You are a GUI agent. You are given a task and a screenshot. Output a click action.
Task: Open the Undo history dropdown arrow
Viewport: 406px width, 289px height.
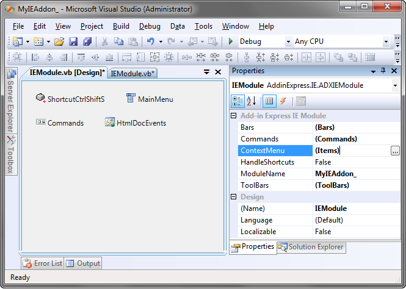pos(161,41)
